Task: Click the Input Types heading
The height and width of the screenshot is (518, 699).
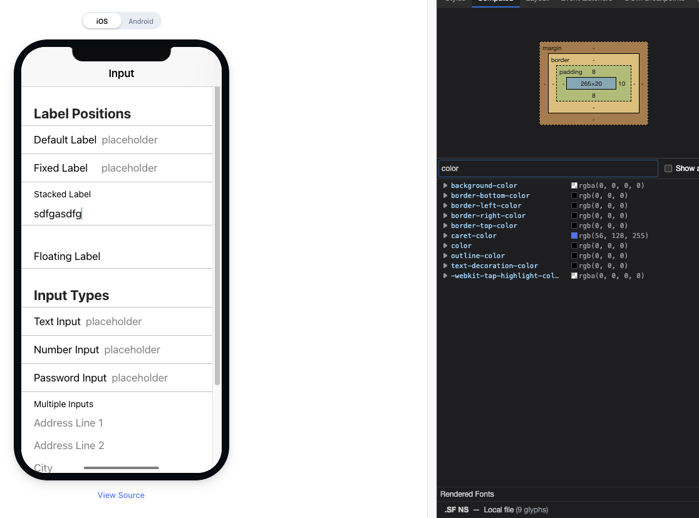Action: pyautogui.click(x=71, y=295)
